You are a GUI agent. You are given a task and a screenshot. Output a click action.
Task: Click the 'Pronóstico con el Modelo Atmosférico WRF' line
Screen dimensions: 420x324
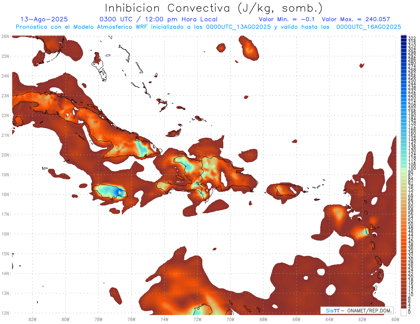tap(208, 27)
